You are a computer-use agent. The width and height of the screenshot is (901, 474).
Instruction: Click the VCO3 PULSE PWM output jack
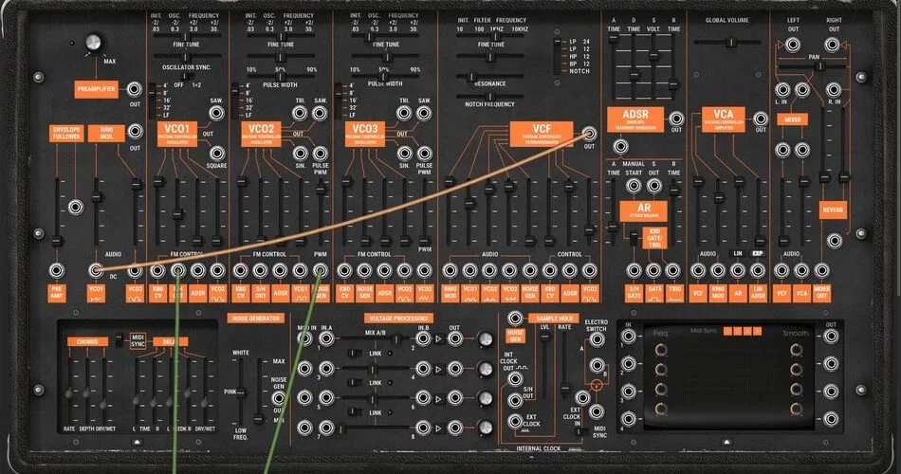pyautogui.click(x=424, y=153)
